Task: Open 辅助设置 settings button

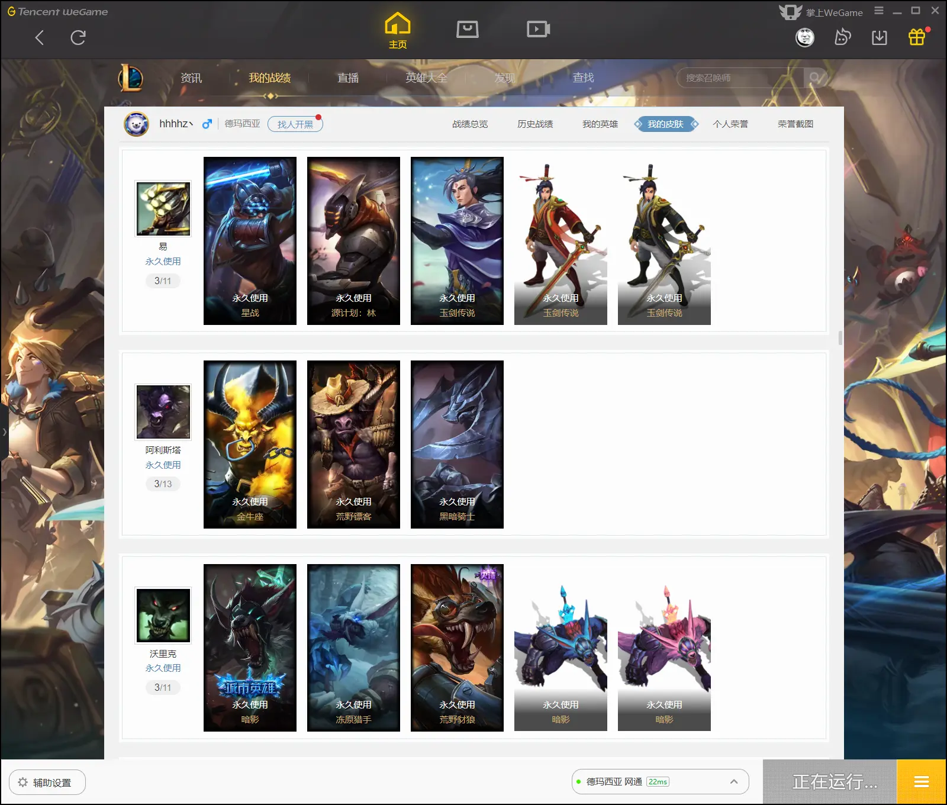Action: click(x=47, y=783)
